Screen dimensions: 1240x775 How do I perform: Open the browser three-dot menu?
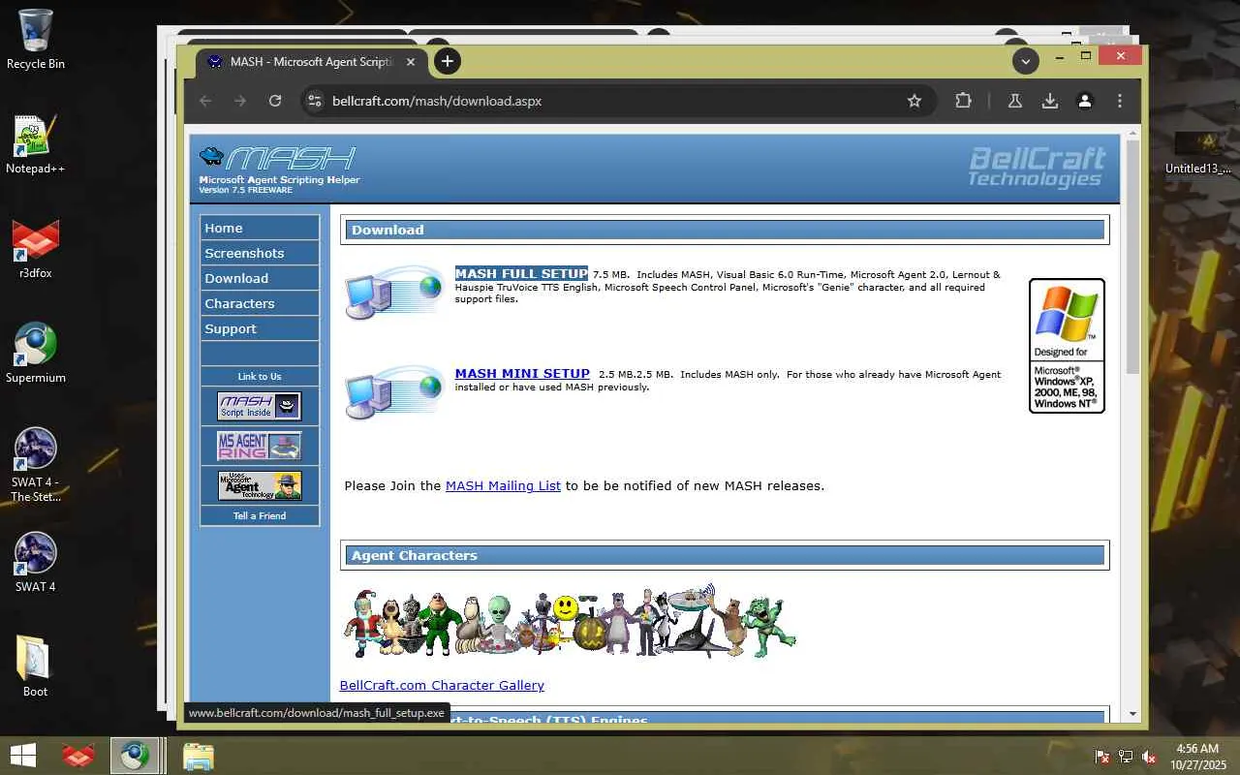tap(1120, 101)
